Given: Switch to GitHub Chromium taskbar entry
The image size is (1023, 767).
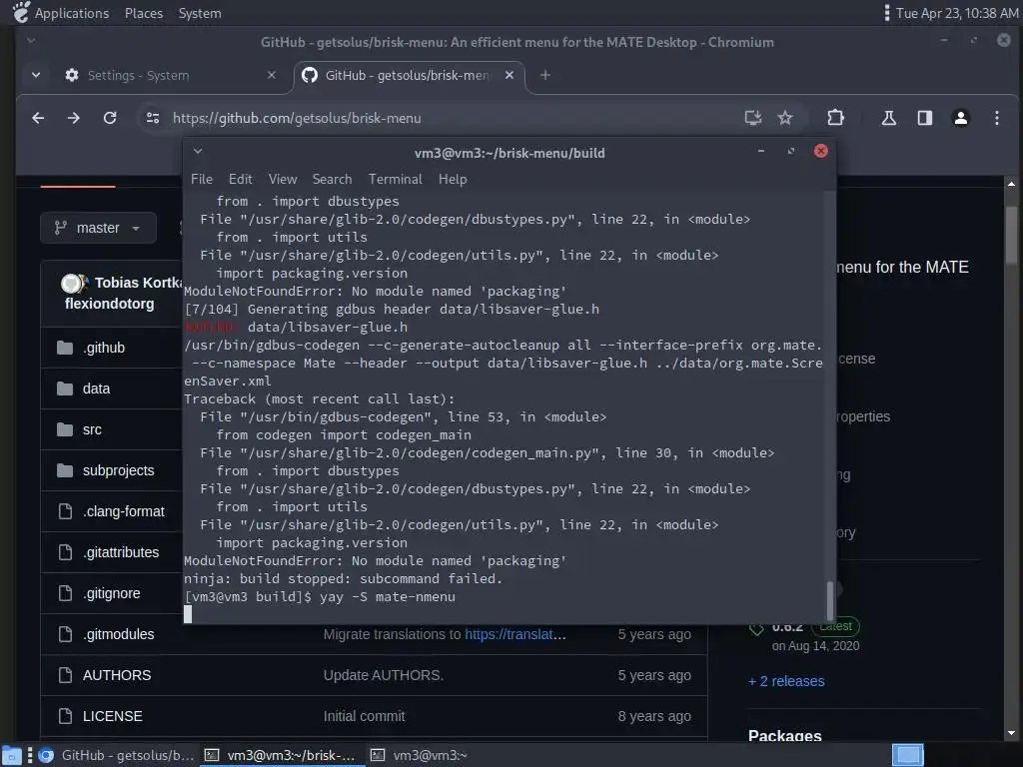Looking at the screenshot, I should (x=118, y=755).
